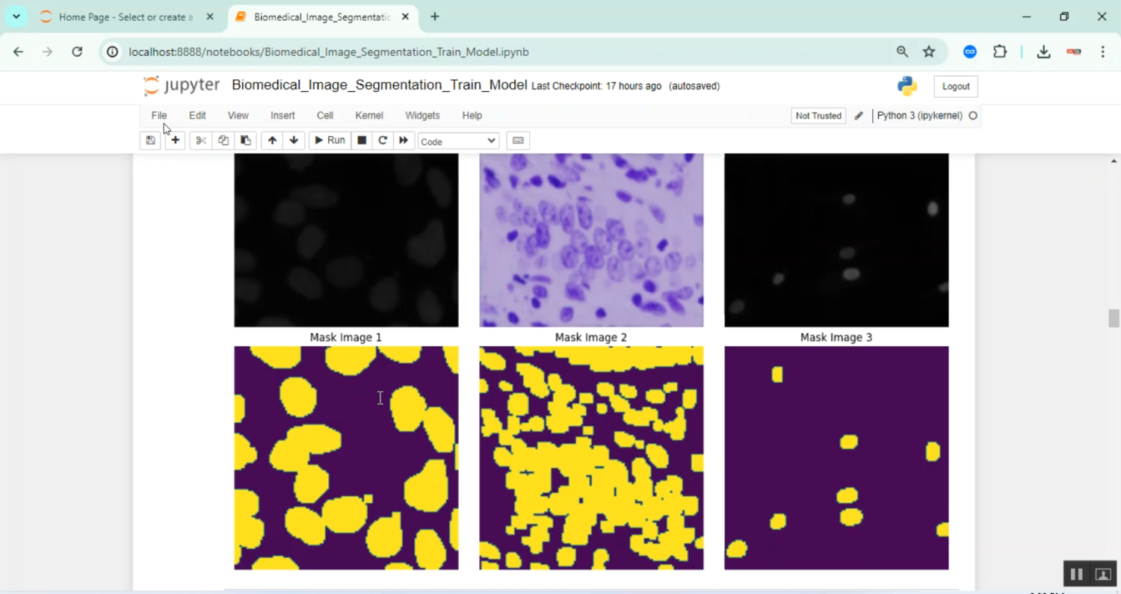Move selected cell up with the arrow icon

(272, 140)
